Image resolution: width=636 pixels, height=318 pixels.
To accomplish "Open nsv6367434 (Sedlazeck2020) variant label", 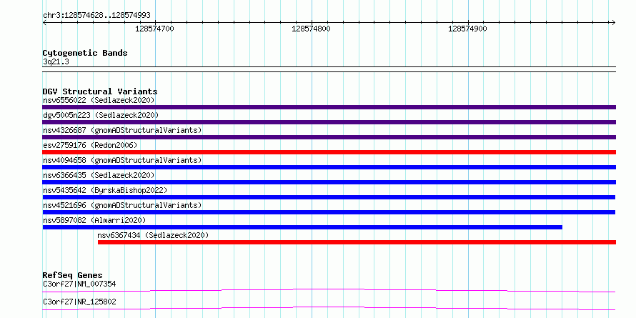I will tap(153, 235).
